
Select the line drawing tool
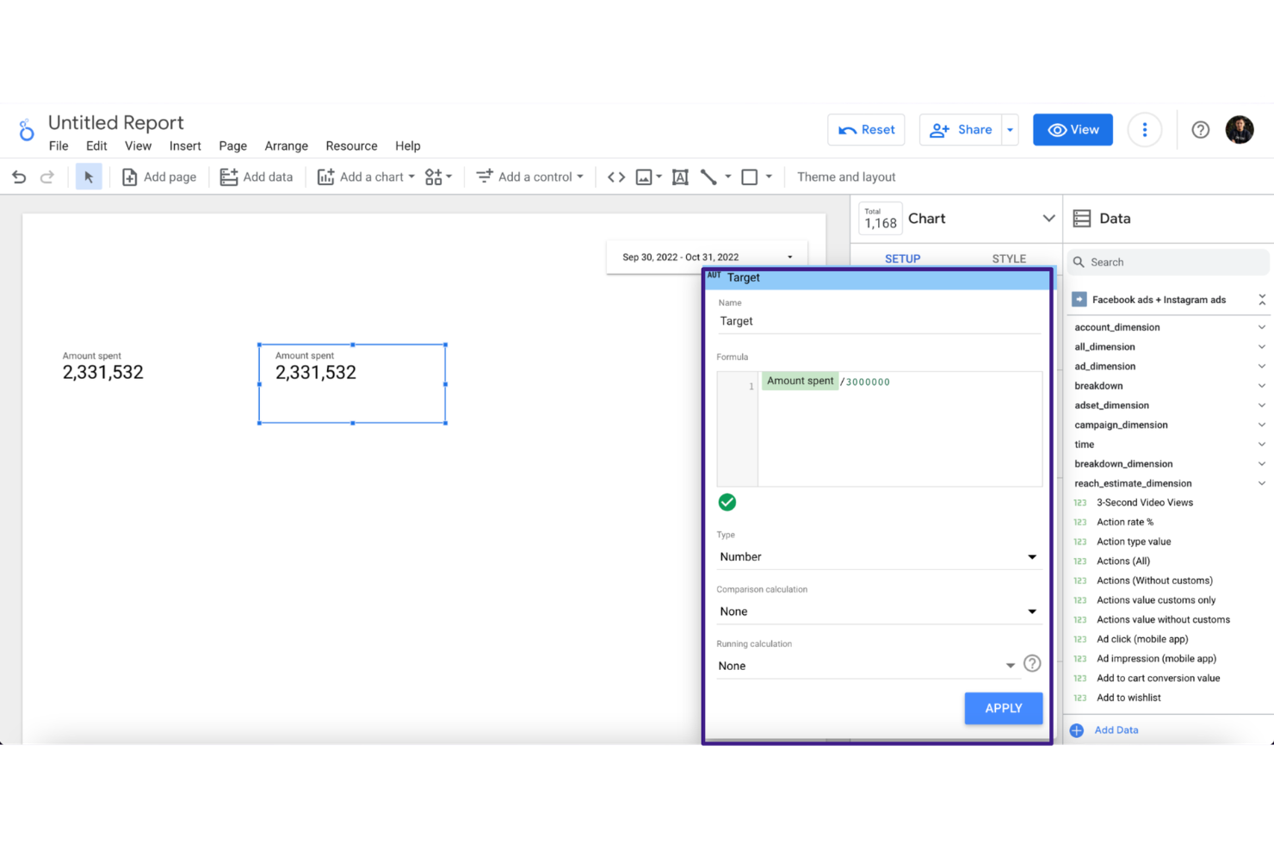708,177
